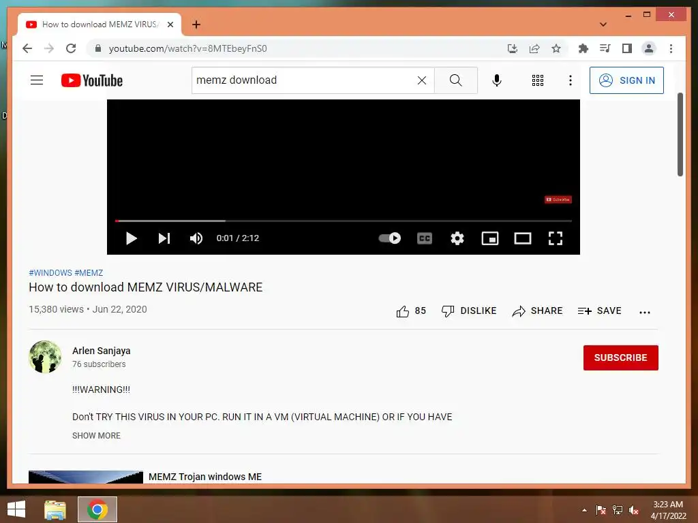This screenshot has width=698, height=523.
Task: Click the Subscribe watermark in the video
Action: coord(558,200)
